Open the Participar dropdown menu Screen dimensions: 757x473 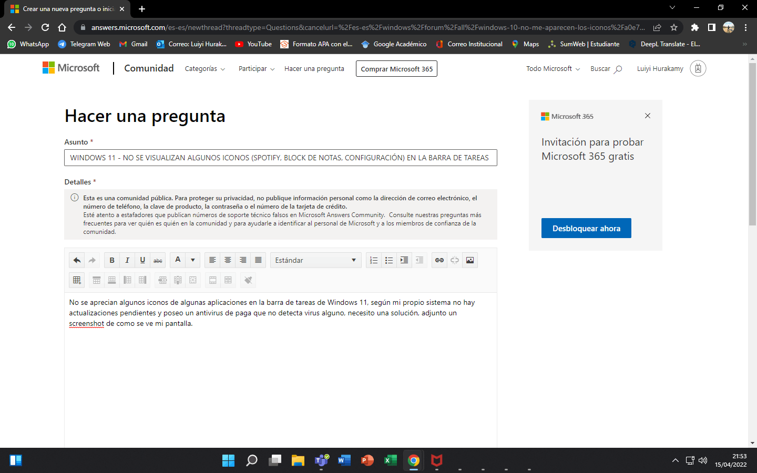[x=257, y=69]
